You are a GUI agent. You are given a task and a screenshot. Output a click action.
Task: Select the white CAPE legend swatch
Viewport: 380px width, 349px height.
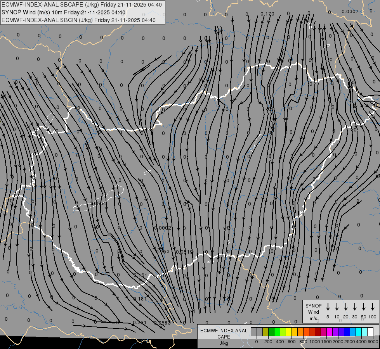click(x=370, y=332)
